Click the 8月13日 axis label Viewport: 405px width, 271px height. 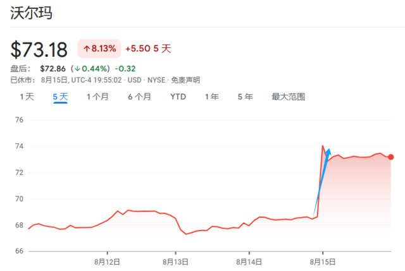[175, 262]
